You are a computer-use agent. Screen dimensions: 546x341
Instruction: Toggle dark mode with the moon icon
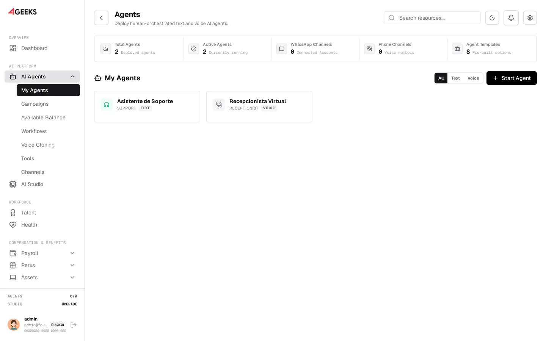492,18
